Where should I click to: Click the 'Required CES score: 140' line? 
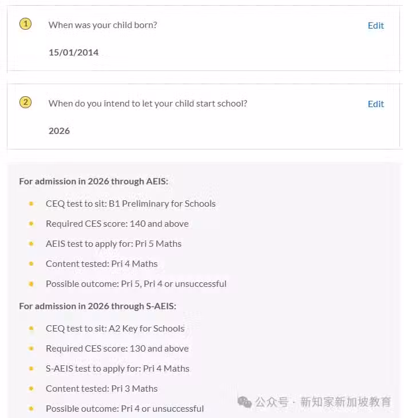pyautogui.click(x=117, y=224)
